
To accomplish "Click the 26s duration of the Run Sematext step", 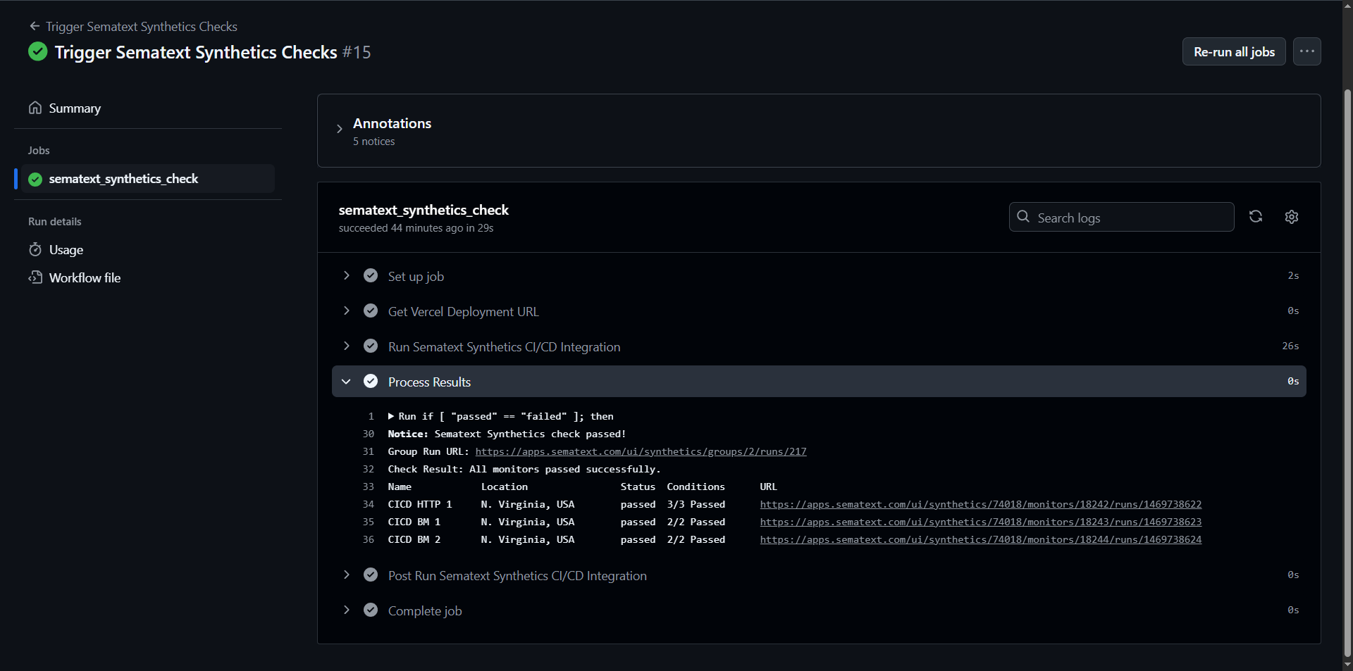I will 1290,346.
